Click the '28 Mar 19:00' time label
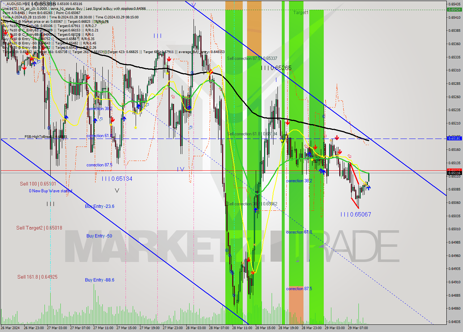The image size is (463, 332). tap(288, 328)
